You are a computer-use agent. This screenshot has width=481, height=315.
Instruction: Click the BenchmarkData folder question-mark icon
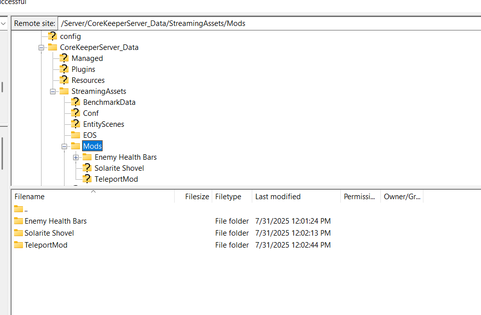[76, 102]
